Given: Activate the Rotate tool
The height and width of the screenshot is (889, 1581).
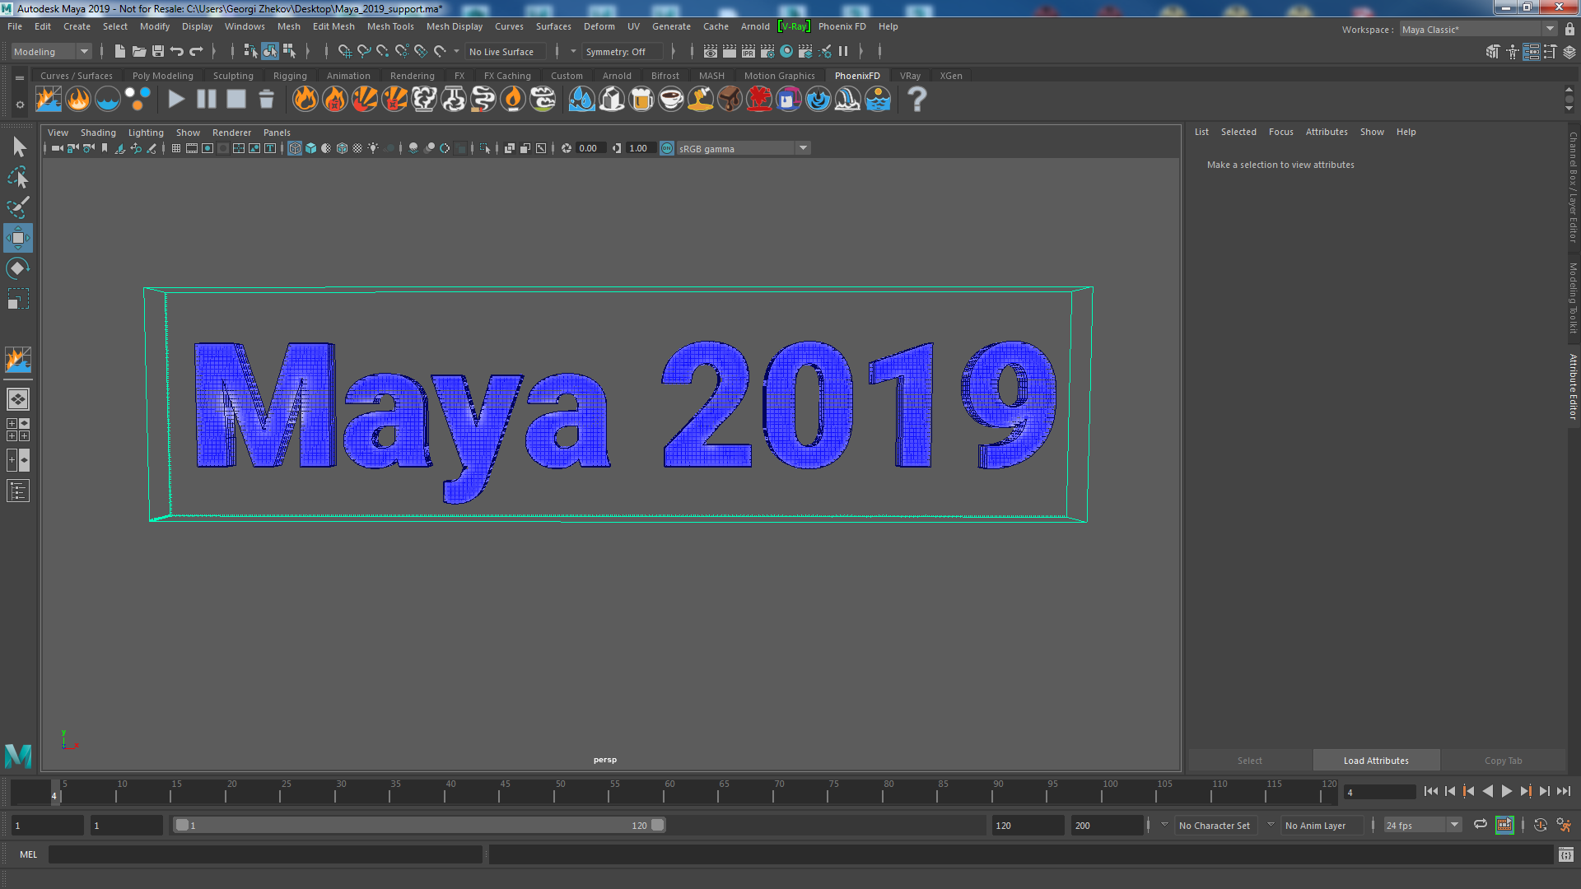Looking at the screenshot, I should pos(18,268).
